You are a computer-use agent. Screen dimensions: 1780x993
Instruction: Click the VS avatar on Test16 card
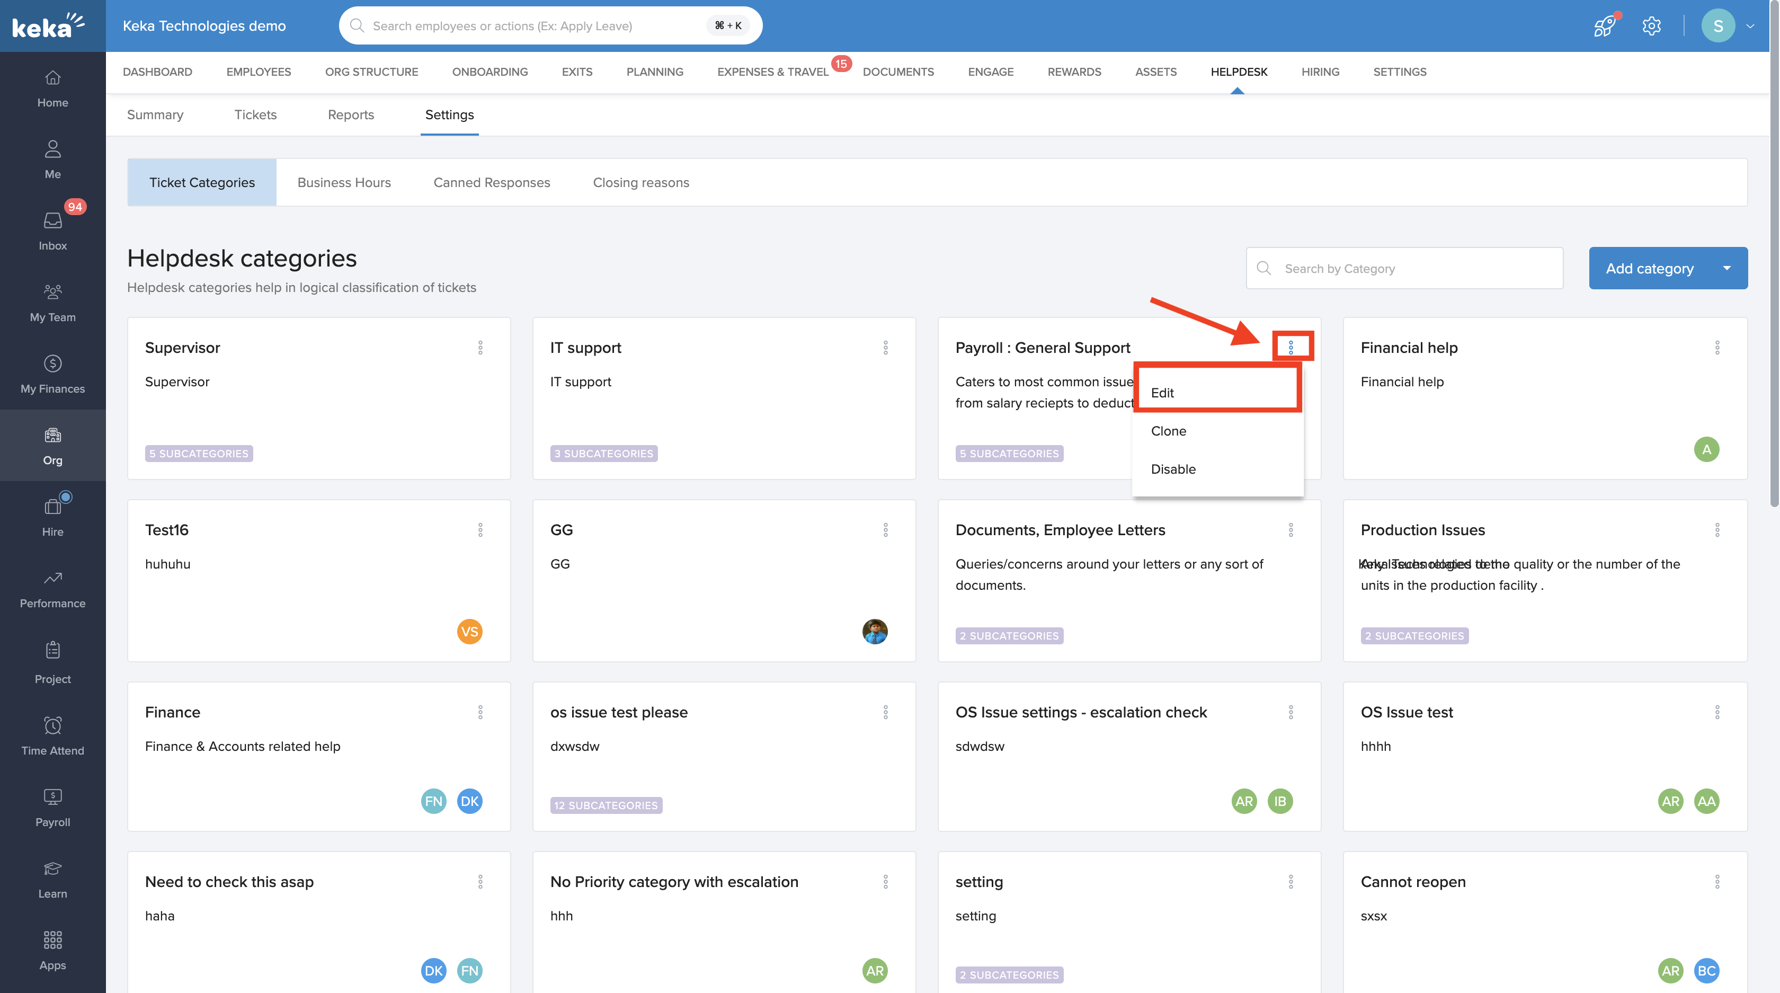469,632
